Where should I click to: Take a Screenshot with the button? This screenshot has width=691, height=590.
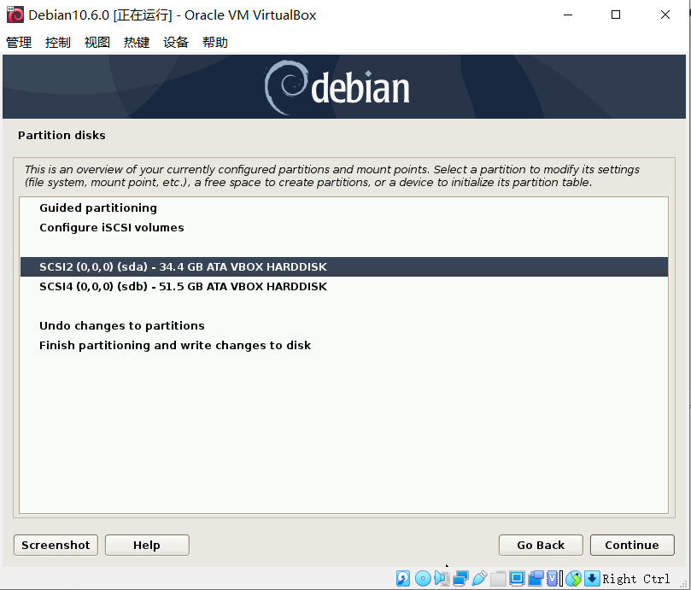[x=55, y=545]
